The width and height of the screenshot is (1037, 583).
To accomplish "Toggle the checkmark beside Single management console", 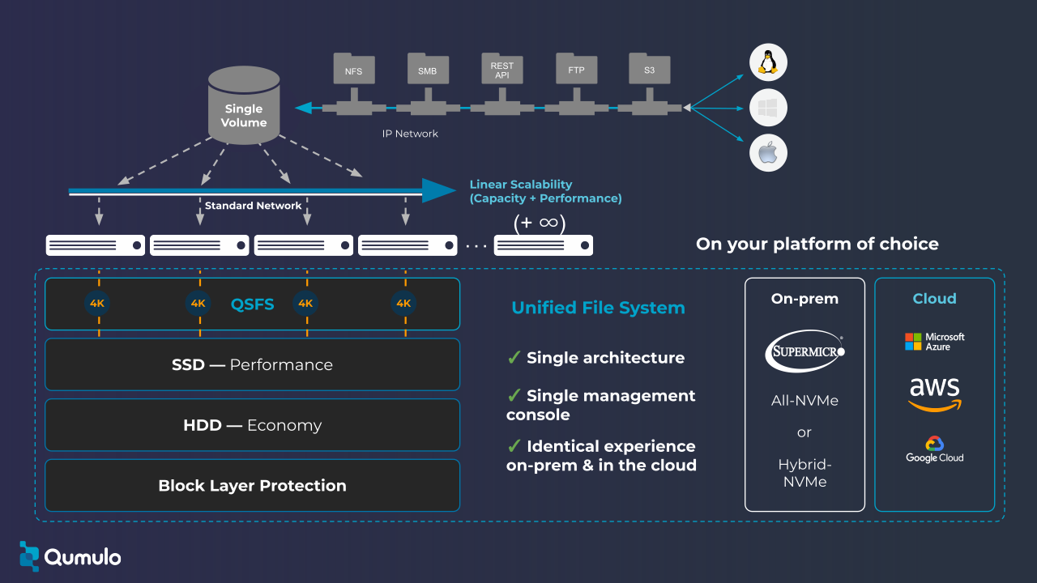I will 516,395.
